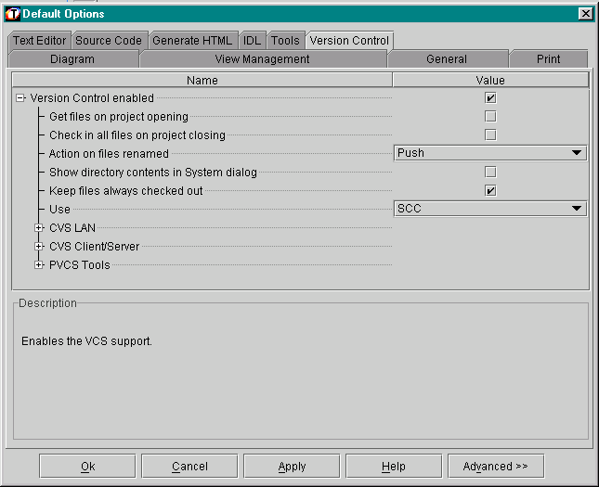Disable Keep files always checked out
Image resolution: width=599 pixels, height=487 pixels.
point(490,190)
